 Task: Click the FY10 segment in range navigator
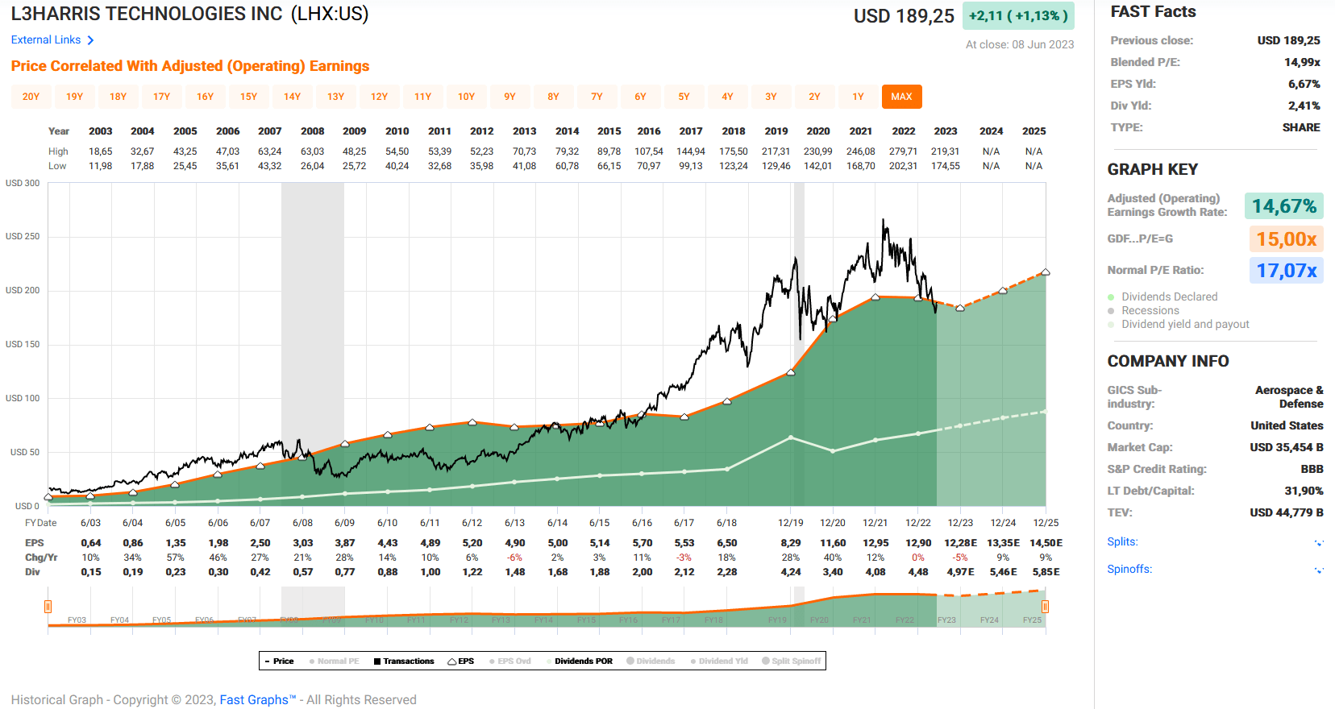pos(374,620)
